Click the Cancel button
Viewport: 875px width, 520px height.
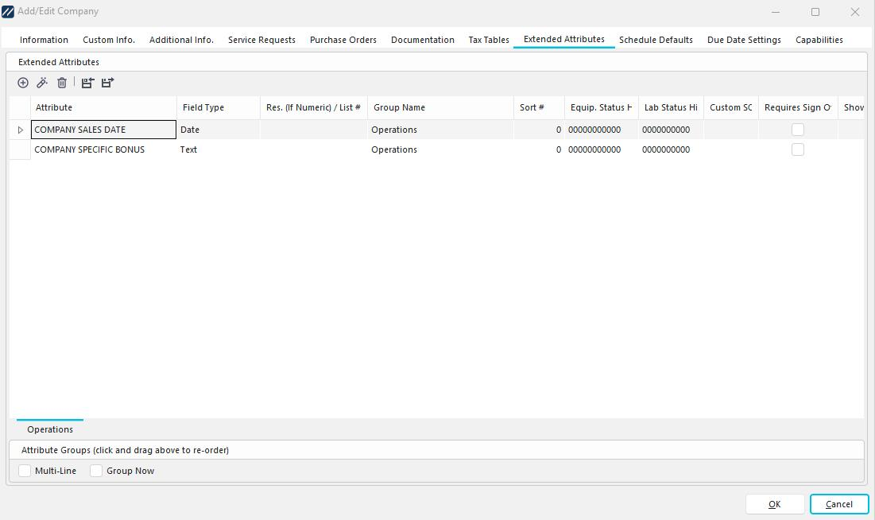[839, 504]
